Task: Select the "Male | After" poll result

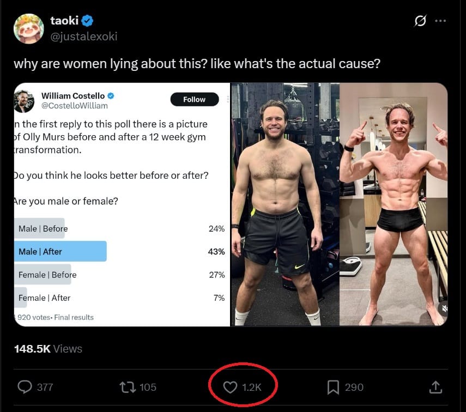Action: point(60,252)
